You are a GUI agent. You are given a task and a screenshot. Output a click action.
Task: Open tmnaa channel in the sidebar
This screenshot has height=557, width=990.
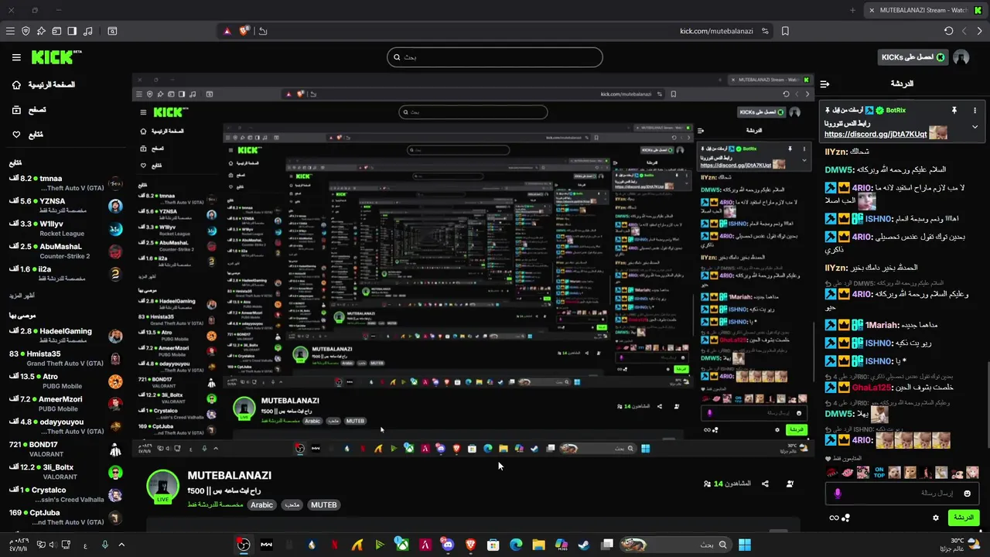[66, 183]
